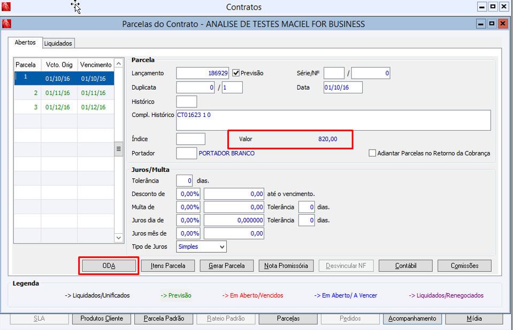Click Parcela Padrão in Contratos window

pos(164,319)
